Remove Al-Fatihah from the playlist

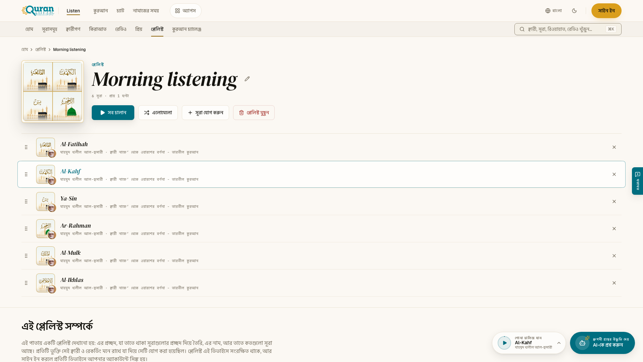614,147
